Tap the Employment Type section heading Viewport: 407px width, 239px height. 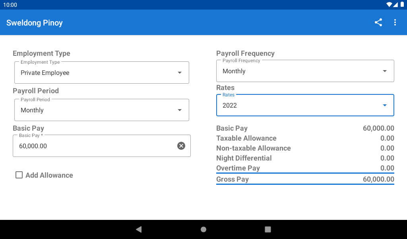click(x=41, y=53)
